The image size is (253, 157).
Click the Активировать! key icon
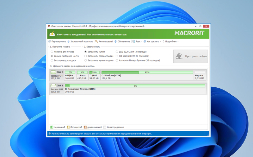click(96, 41)
